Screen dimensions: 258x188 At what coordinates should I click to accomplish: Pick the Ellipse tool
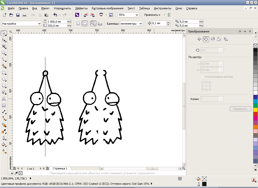tap(4, 79)
